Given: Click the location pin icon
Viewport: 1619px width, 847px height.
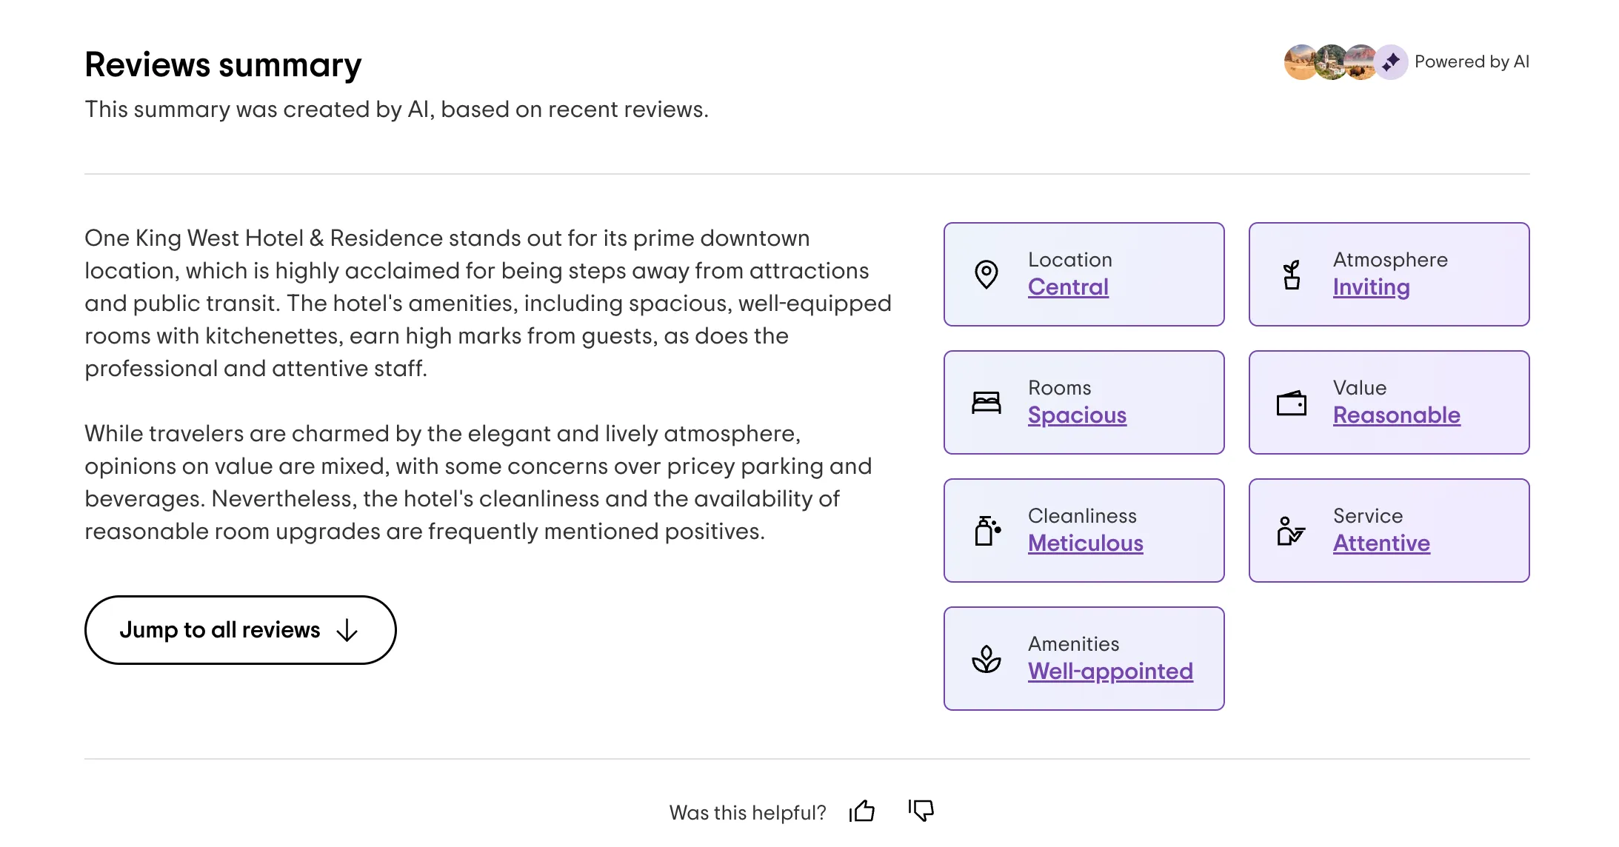Looking at the screenshot, I should pos(986,275).
